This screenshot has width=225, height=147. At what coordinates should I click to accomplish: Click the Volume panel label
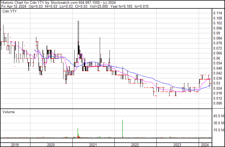coord(8,112)
